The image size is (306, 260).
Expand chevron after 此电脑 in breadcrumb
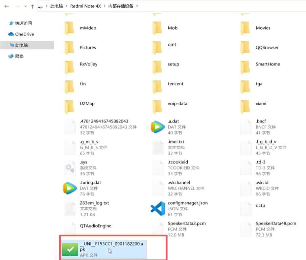(x=67, y=6)
